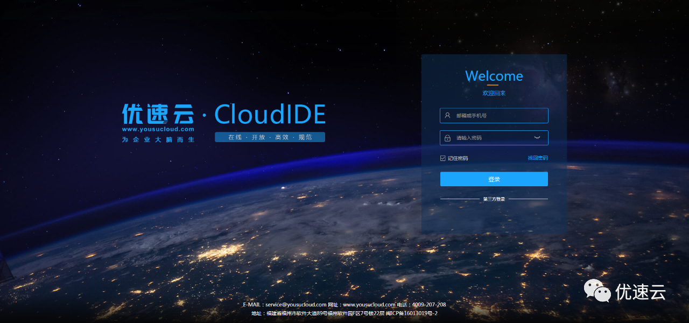Click the lock icon in the password field
The image size is (689, 323).
(447, 138)
